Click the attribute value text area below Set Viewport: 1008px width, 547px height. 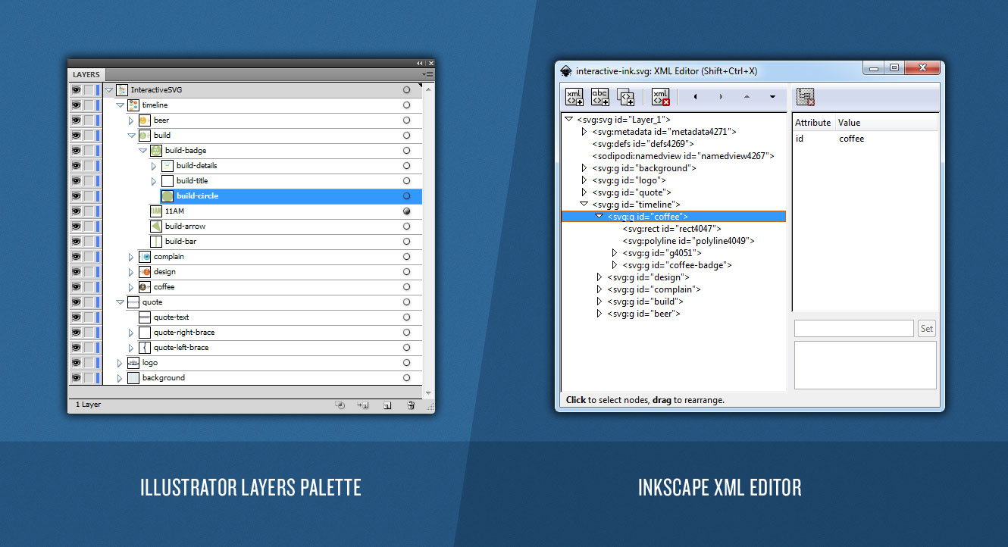[866, 365]
